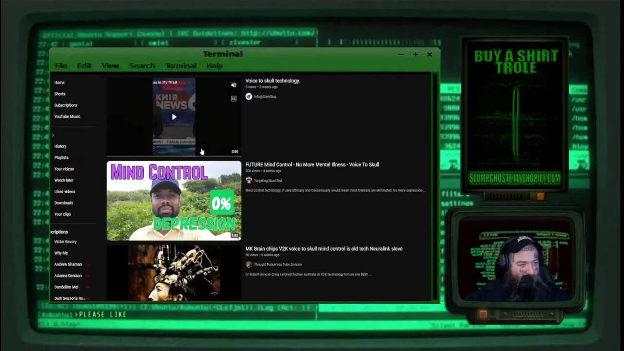
Task: Unmute the KMIR News video preview
Action: pos(234,85)
